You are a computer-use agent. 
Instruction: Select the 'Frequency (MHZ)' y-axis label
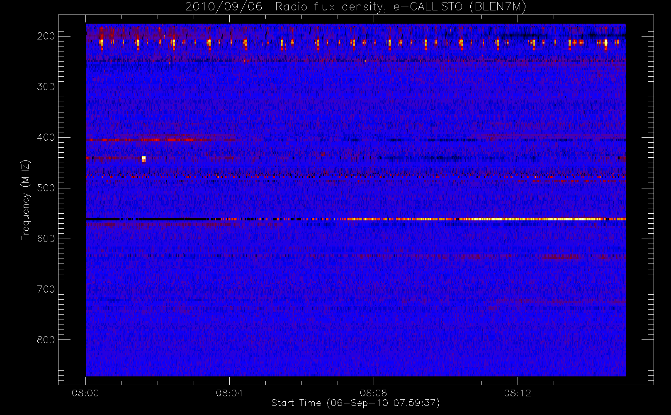(26, 200)
